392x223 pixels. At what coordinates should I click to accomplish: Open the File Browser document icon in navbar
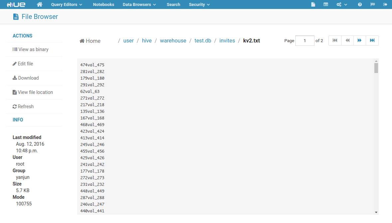coord(313,5)
